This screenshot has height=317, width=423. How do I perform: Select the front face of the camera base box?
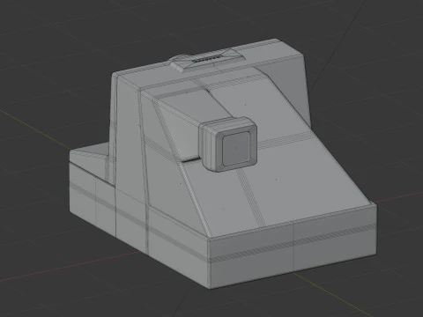click(293, 246)
